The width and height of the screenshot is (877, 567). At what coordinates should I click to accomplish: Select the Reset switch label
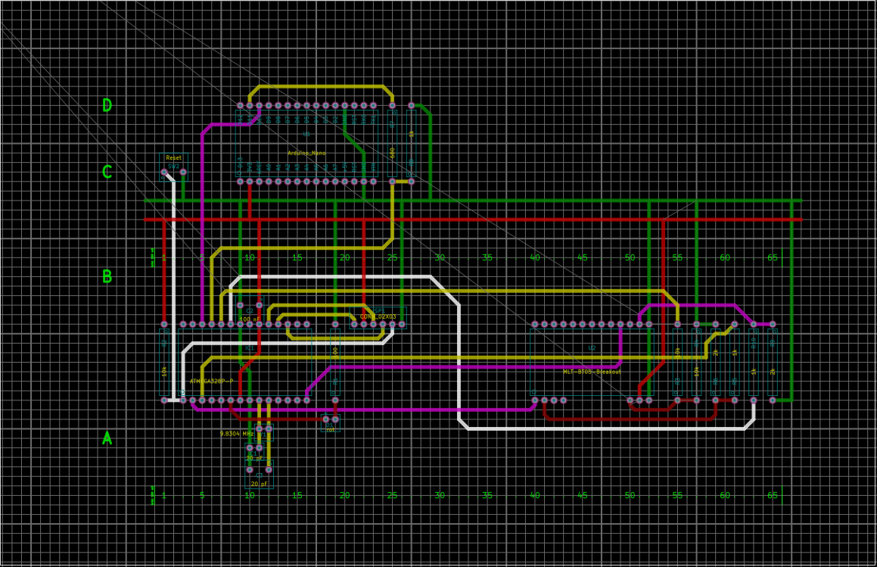tap(173, 158)
